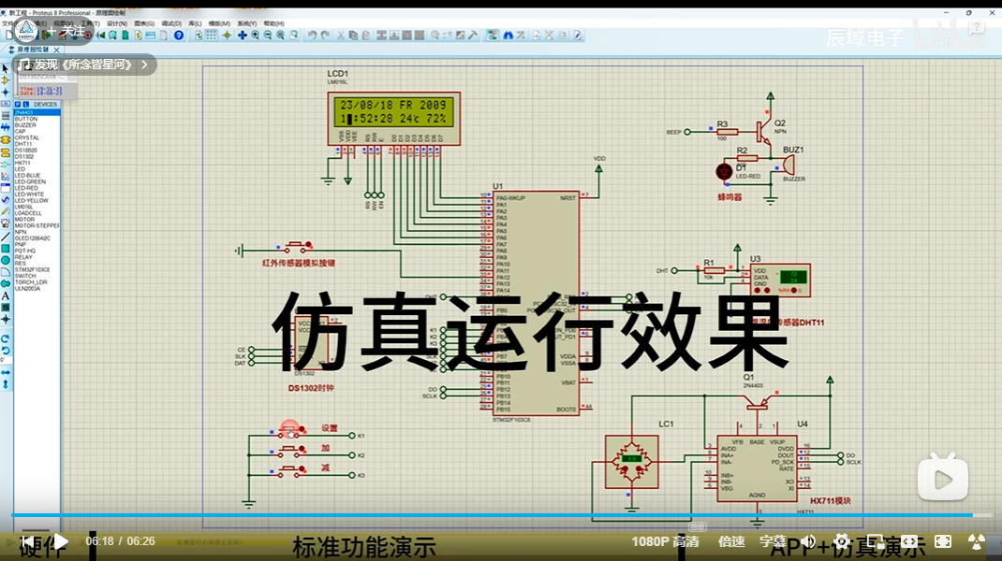Open the 设计(N) design menu
Image resolution: width=1002 pixels, height=561 pixels.
[x=117, y=23]
